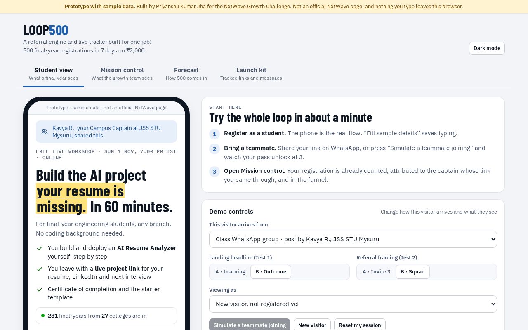Click the highlighted 'your resume is missing.' text

pyautogui.click(x=80, y=198)
